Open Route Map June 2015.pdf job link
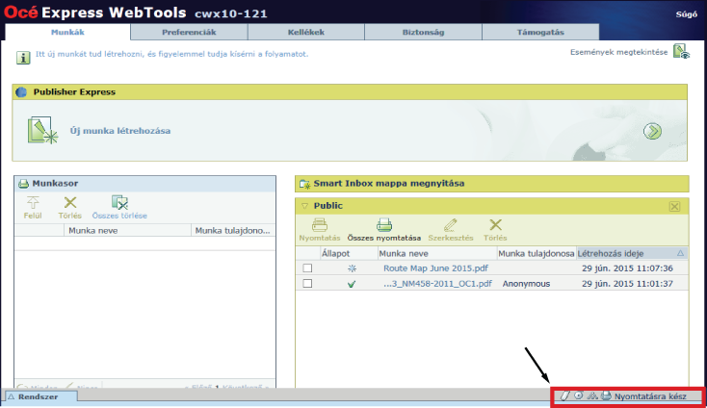Viewport: 707px width, 408px height. [435, 268]
